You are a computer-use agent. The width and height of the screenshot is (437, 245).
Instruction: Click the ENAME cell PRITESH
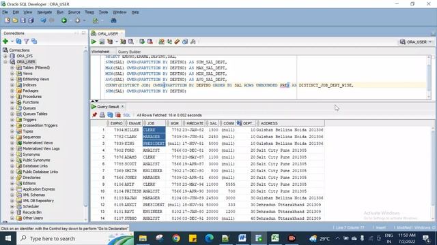(x=133, y=191)
